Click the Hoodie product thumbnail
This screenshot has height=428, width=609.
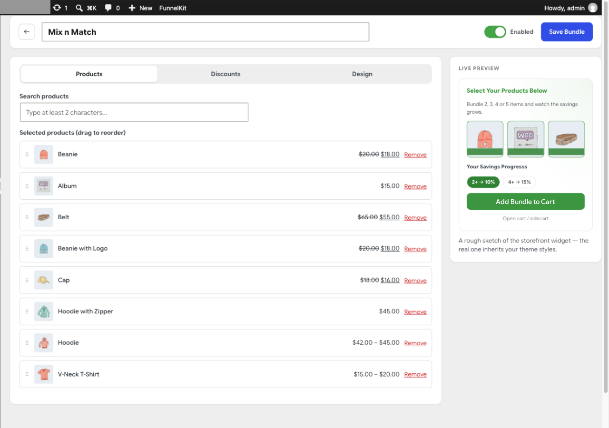point(44,343)
